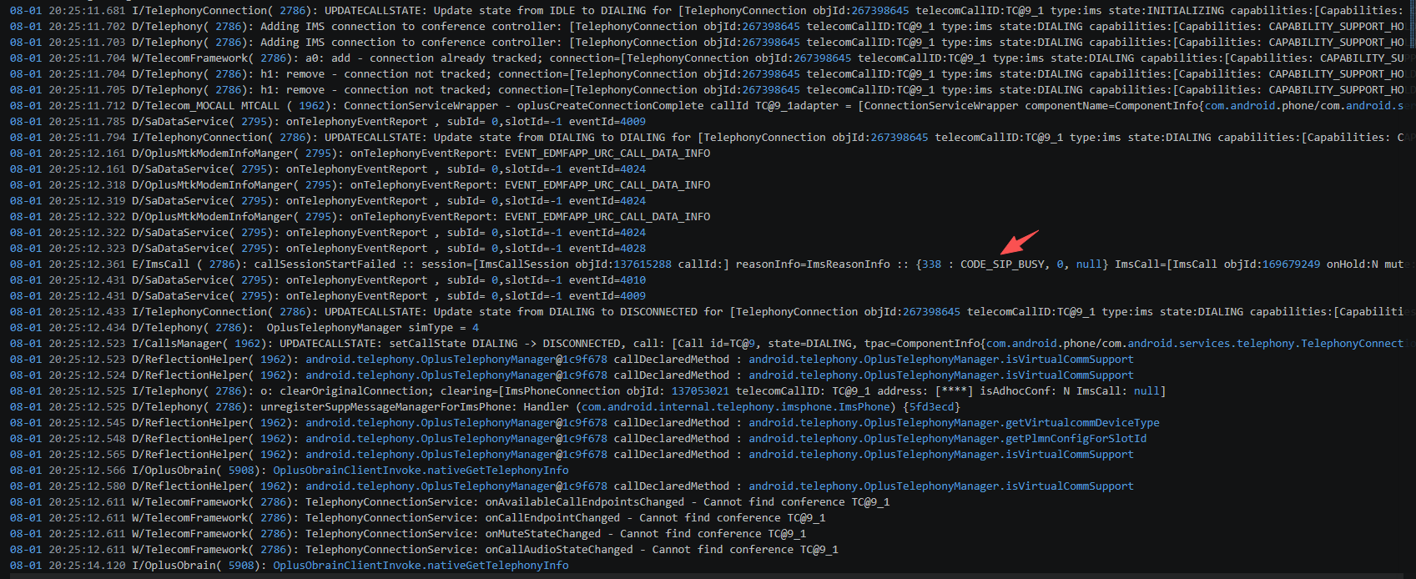Click EVENT_EDMFAPP_URC_CALL_DATA_INFO at 20:25:12.161

point(607,154)
